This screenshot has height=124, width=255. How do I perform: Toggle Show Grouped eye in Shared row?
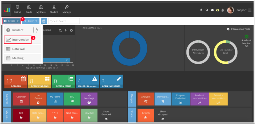[163, 119]
